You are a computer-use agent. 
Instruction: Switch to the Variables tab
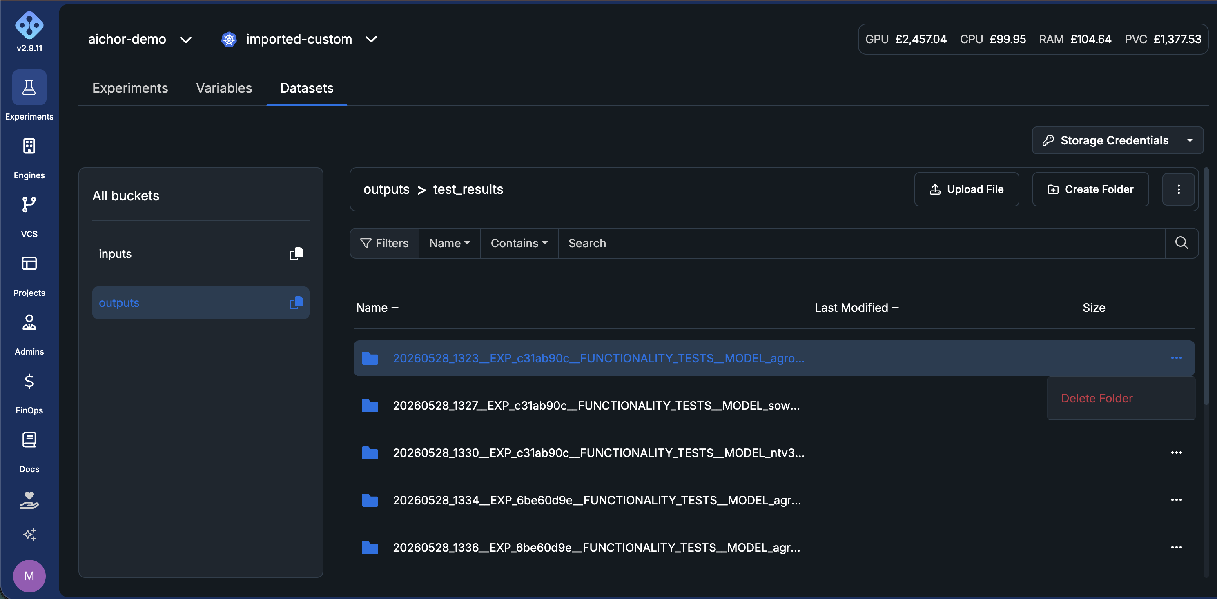pos(224,88)
